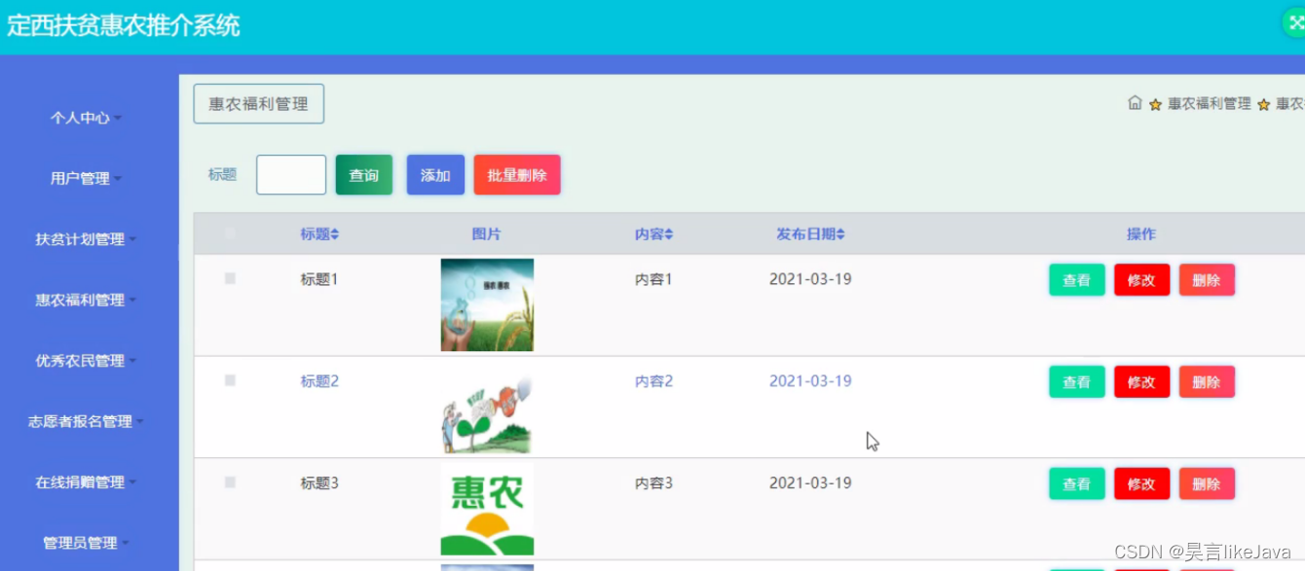Expand the 扶贫计划管理 sidebar menu
Image resolution: width=1305 pixels, height=571 pixels.
[87, 239]
